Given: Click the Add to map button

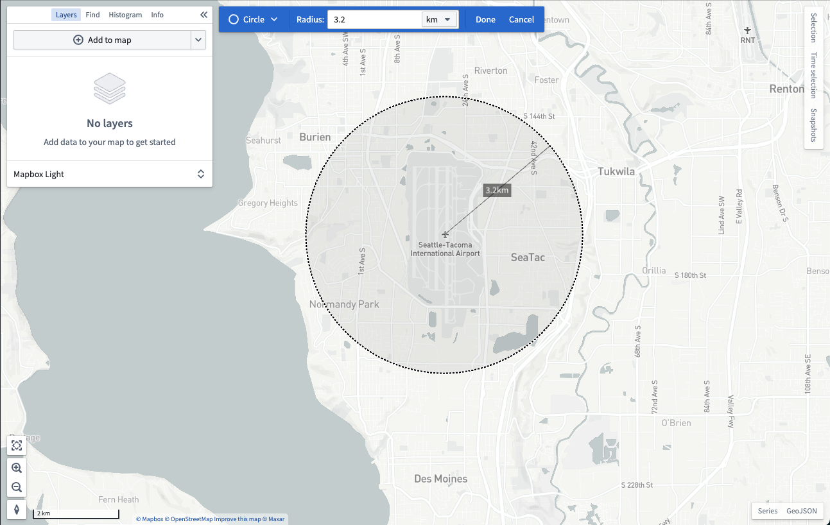Looking at the screenshot, I should 103,40.
